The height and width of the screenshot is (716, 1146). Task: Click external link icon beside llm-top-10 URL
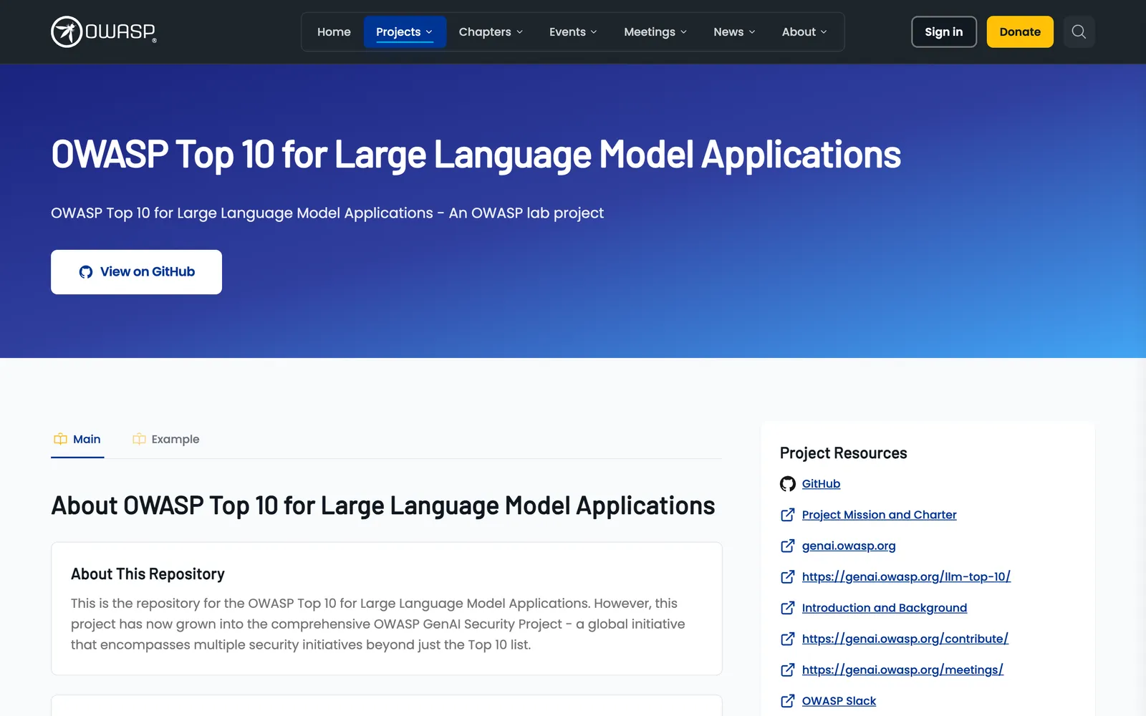click(788, 576)
